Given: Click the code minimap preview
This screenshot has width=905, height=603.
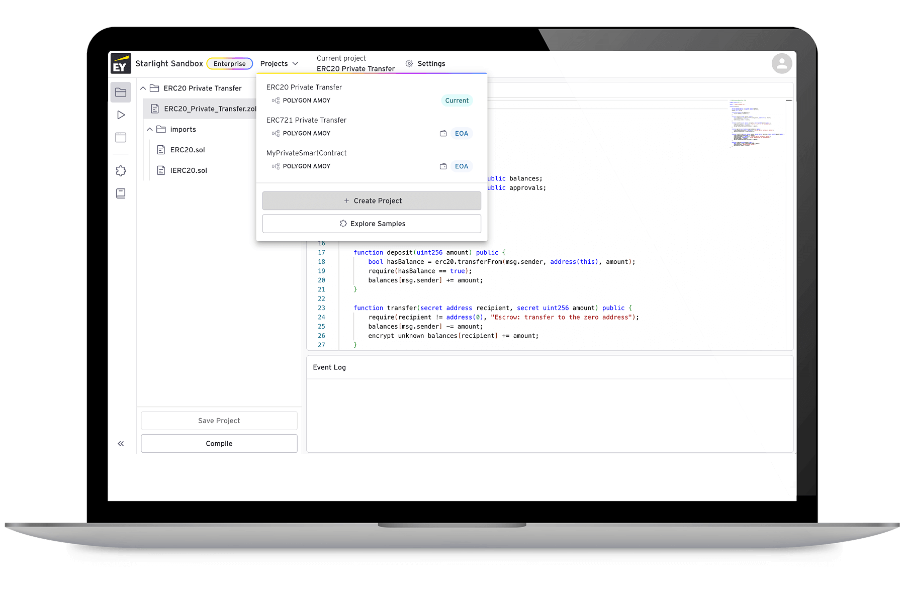Looking at the screenshot, I should [x=757, y=123].
